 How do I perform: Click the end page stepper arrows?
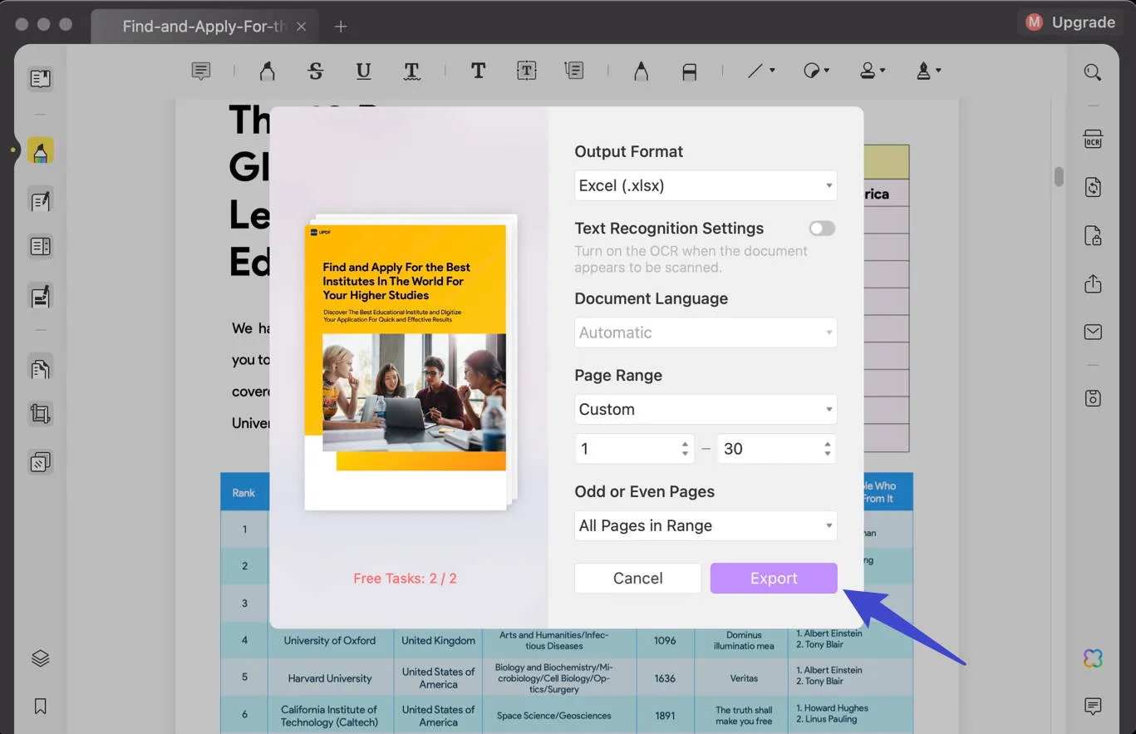click(828, 449)
